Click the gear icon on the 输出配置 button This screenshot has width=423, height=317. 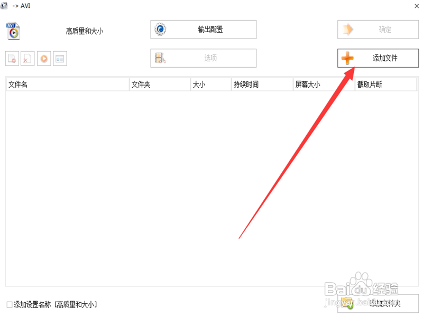(159, 29)
